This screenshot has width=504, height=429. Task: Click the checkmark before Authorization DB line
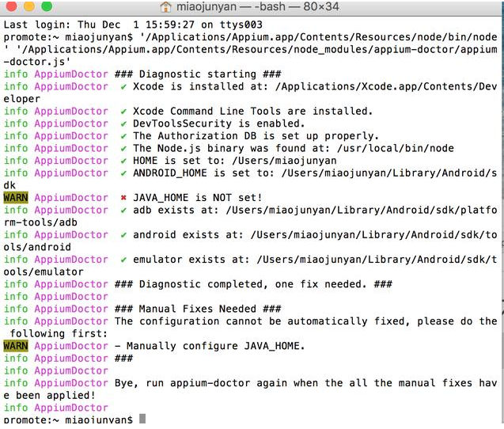pyautogui.click(x=123, y=136)
